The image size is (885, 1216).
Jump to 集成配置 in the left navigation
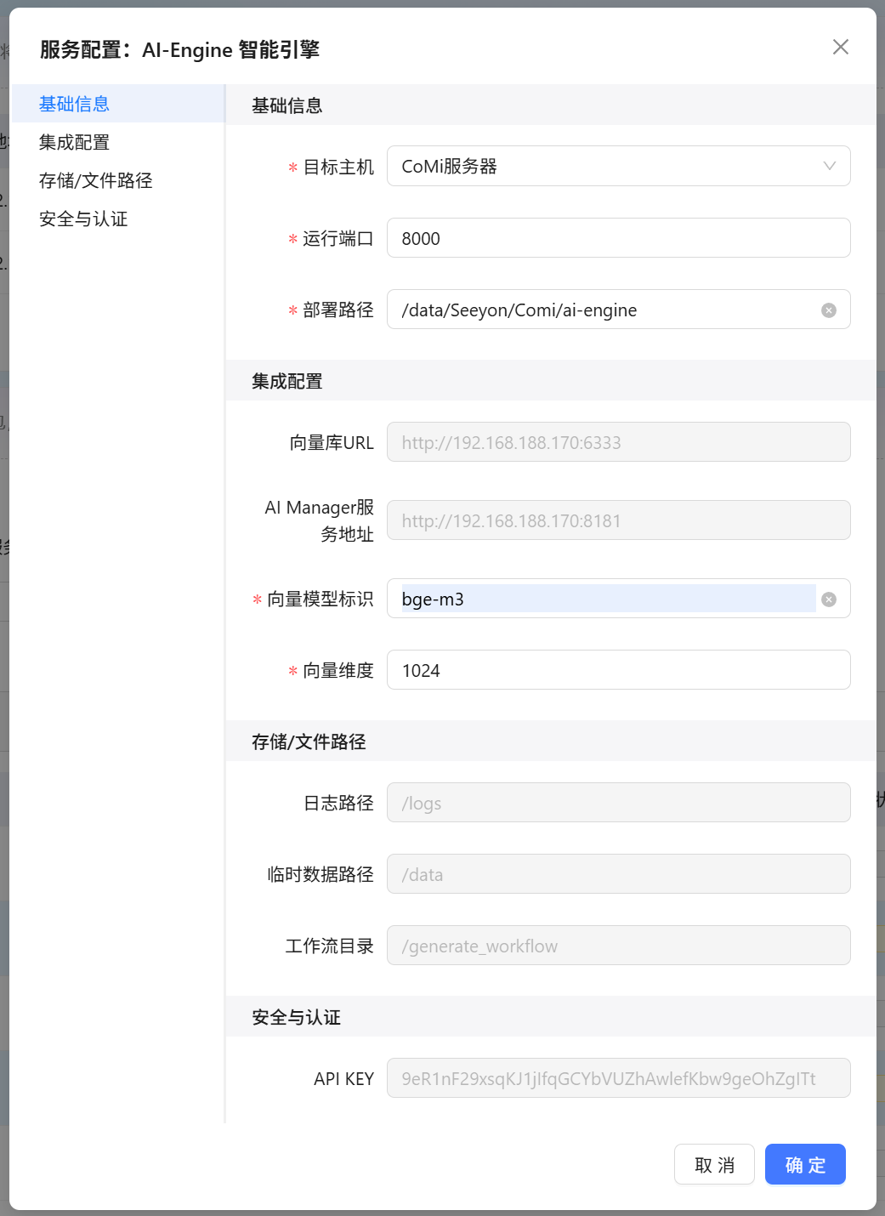pyautogui.click(x=118, y=142)
